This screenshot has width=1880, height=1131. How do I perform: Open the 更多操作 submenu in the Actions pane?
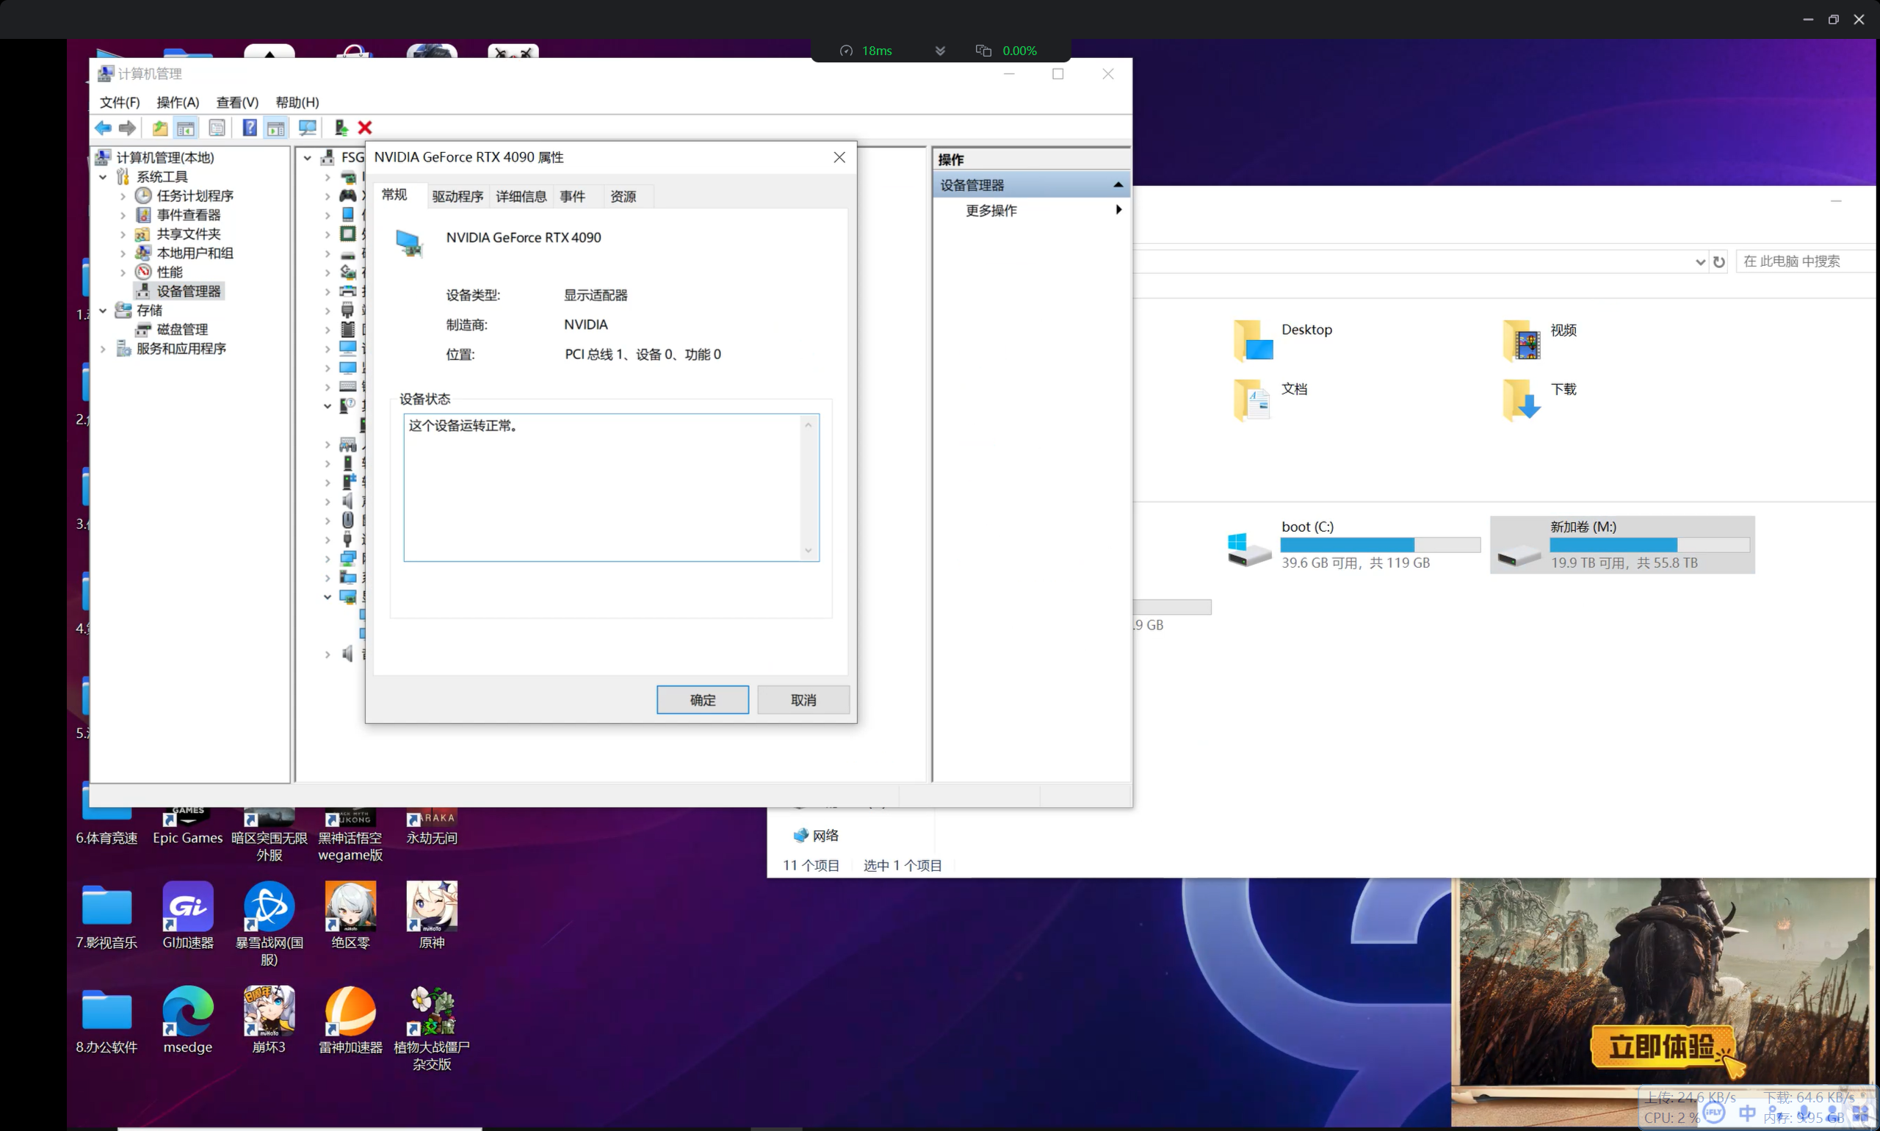point(1030,210)
